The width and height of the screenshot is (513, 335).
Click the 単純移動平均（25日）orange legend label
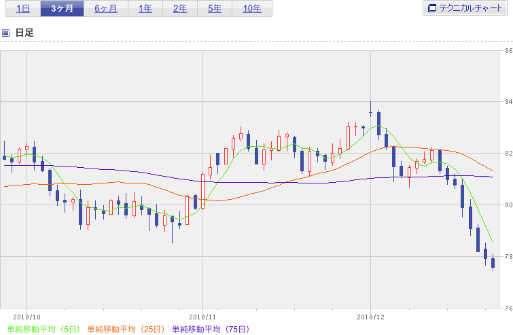coord(126,329)
